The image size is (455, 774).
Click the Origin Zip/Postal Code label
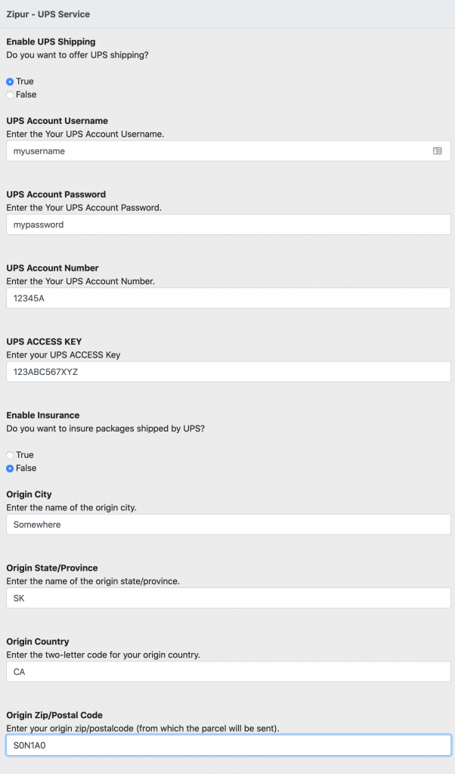tap(54, 715)
